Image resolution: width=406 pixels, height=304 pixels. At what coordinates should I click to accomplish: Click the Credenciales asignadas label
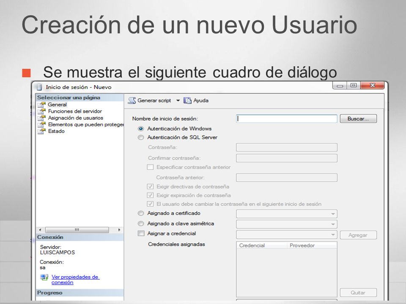pyautogui.click(x=176, y=244)
